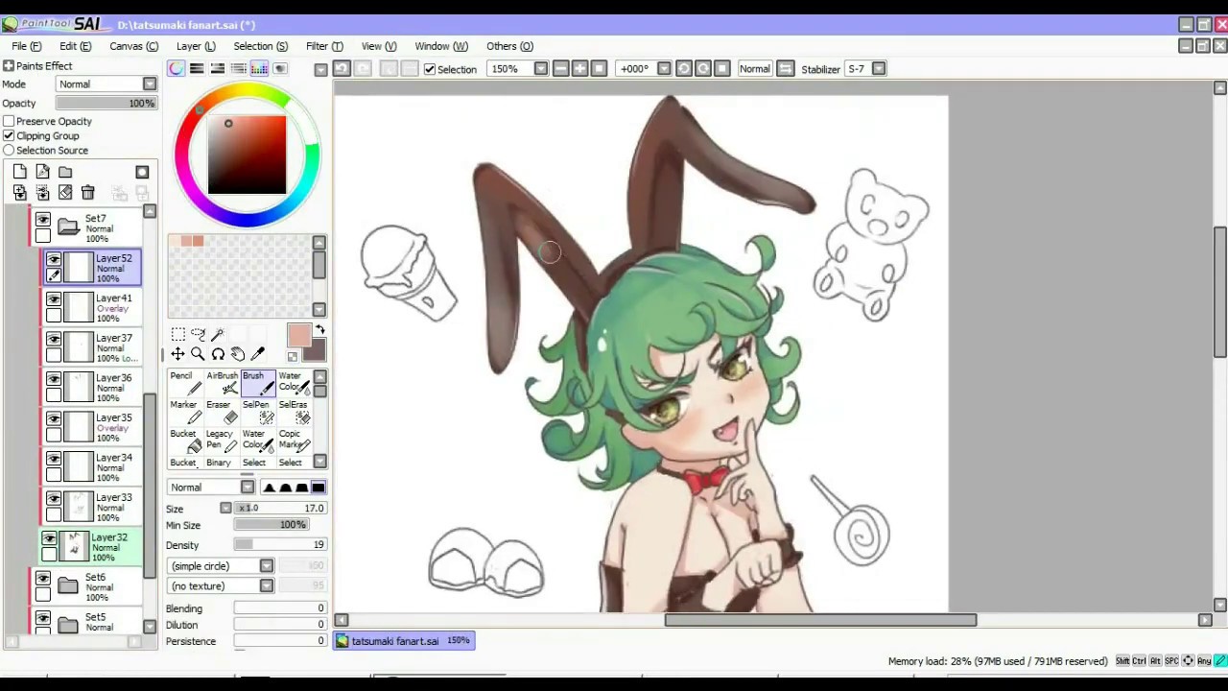Activate the move tool
The width and height of the screenshot is (1228, 691).
click(x=178, y=354)
